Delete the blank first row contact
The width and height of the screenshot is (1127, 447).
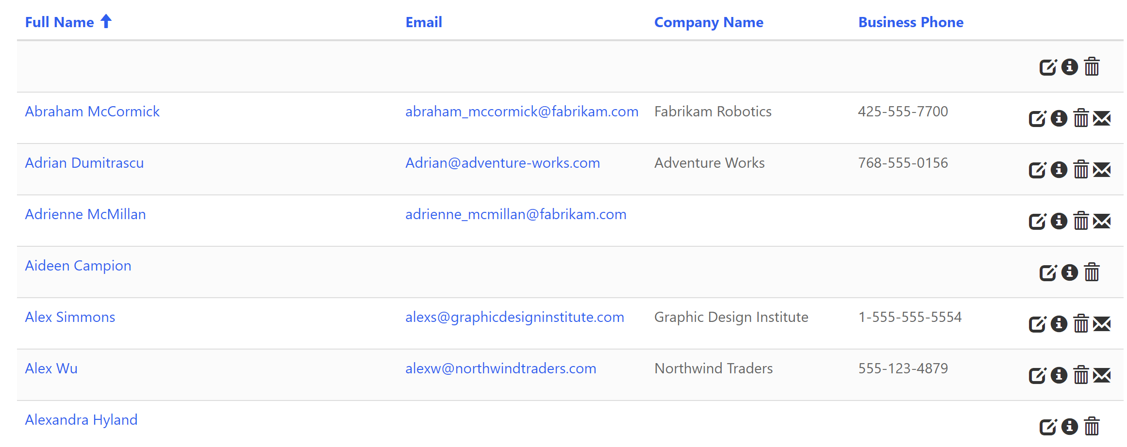point(1092,67)
